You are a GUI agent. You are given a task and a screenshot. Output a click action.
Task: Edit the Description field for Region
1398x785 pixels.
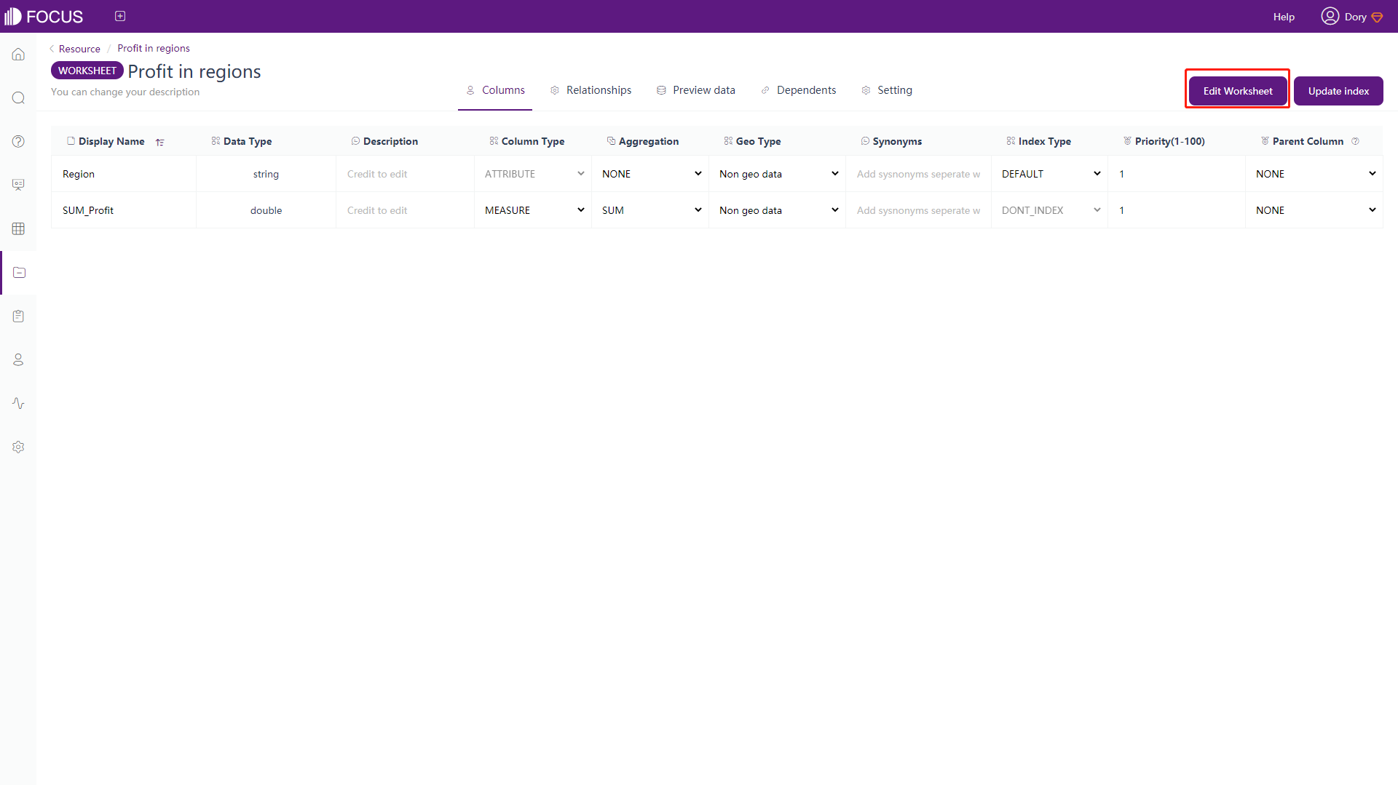coord(405,174)
